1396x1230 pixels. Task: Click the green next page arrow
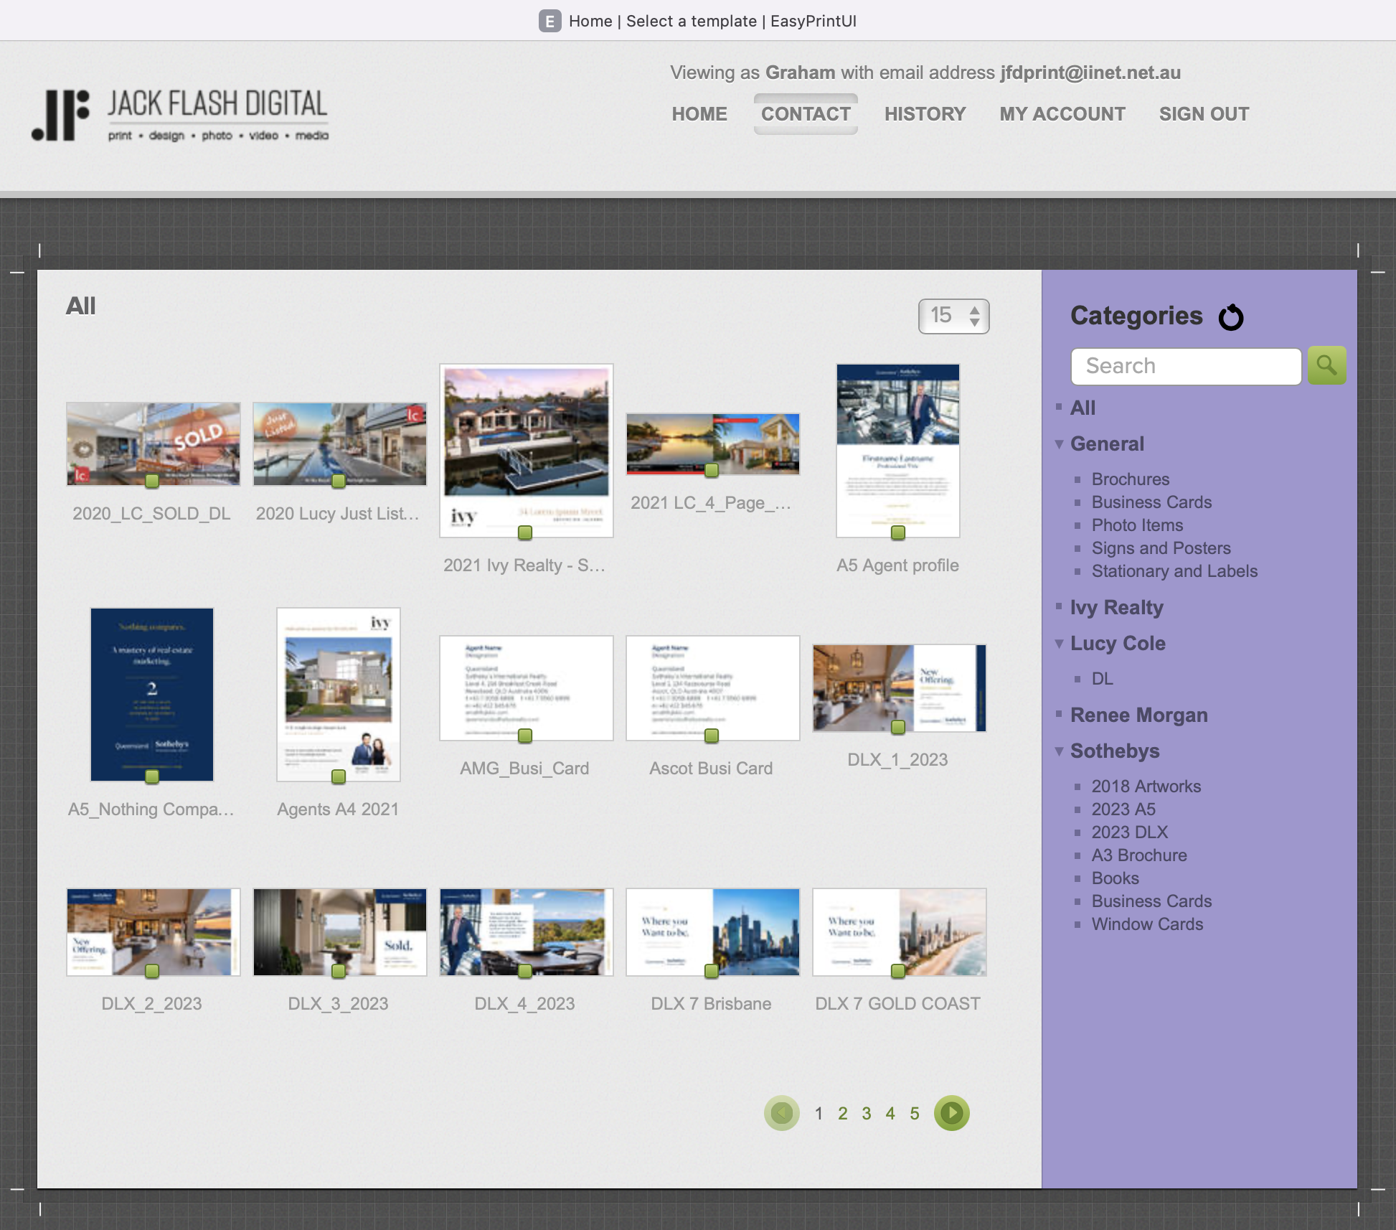click(x=951, y=1113)
